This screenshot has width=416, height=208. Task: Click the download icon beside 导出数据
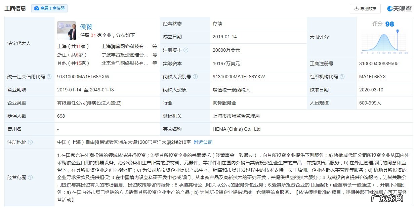point(356,9)
